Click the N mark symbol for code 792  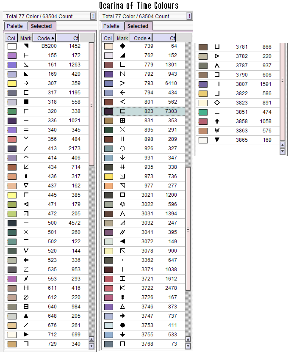coord(123,74)
